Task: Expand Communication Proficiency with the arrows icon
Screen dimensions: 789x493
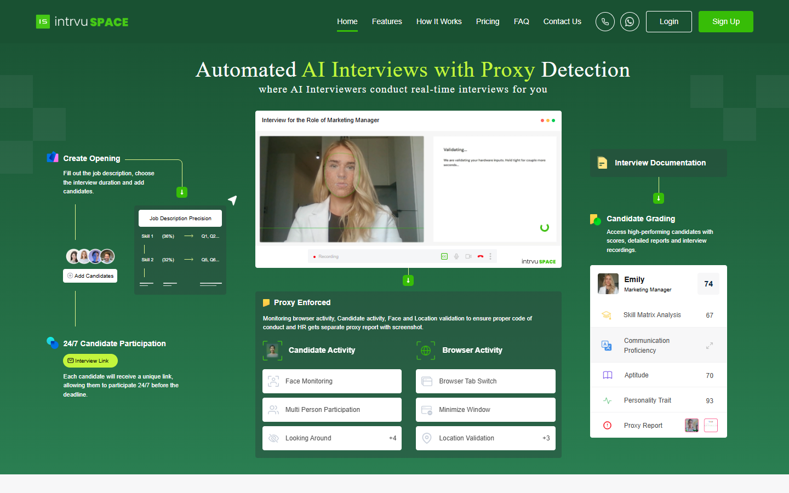Action: point(710,346)
